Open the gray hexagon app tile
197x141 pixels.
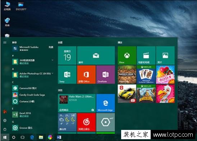tap(106, 122)
